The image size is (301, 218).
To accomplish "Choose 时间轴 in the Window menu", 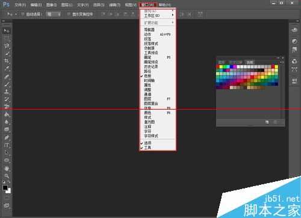I will click(158, 81).
